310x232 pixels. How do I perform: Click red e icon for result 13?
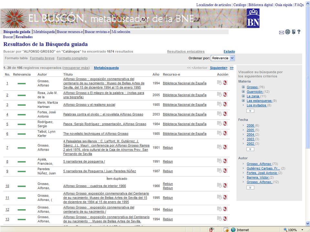(x=225, y=219)
